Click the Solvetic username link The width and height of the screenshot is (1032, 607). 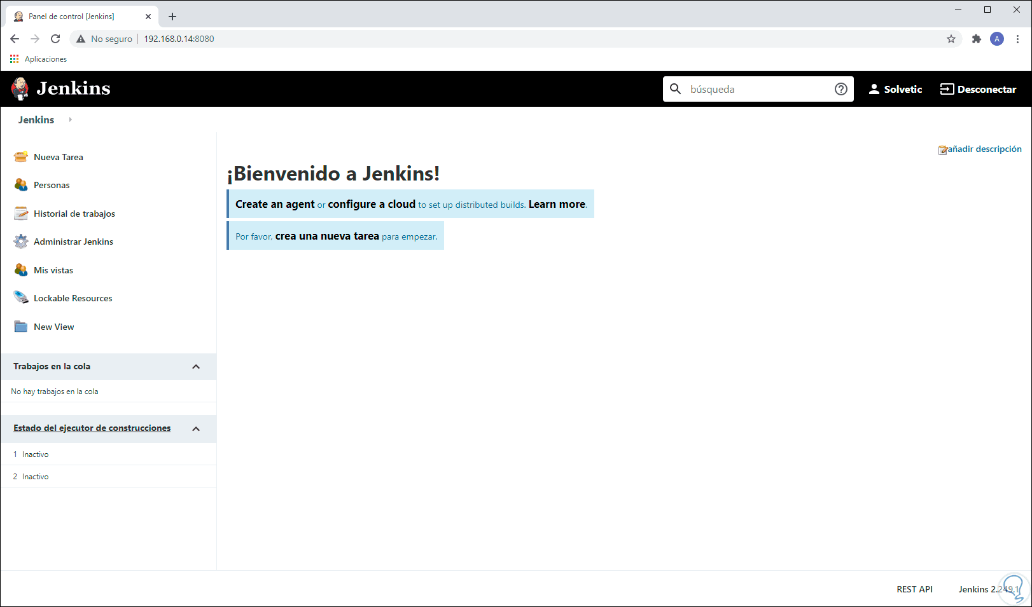[x=903, y=89]
